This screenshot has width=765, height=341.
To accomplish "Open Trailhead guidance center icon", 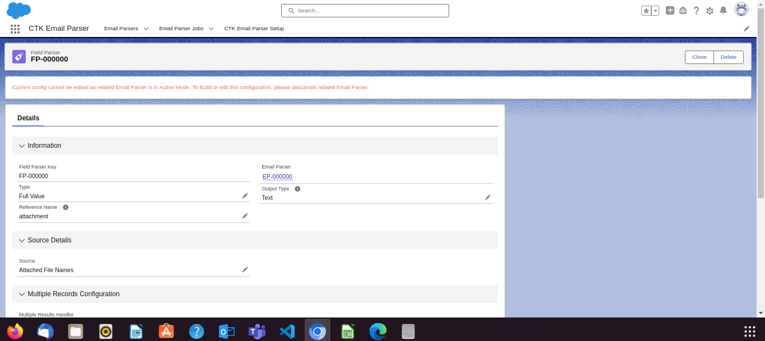I will pyautogui.click(x=683, y=11).
